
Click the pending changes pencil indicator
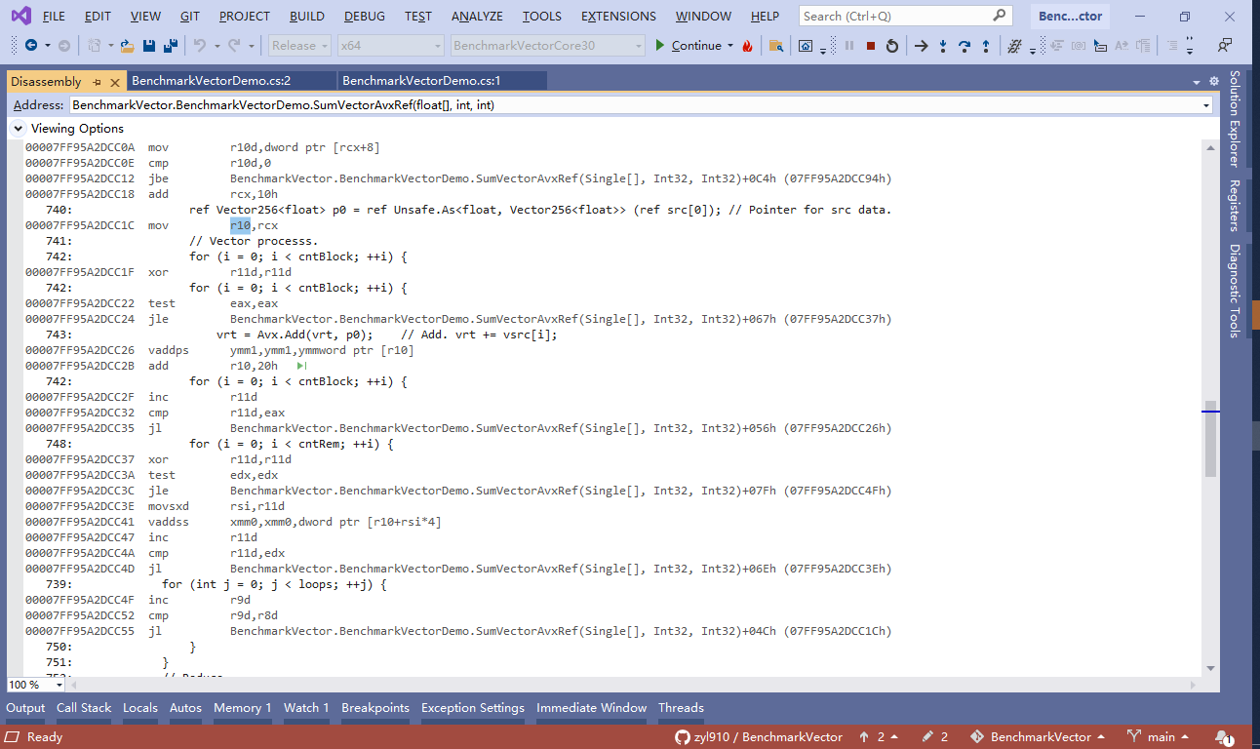tap(935, 737)
